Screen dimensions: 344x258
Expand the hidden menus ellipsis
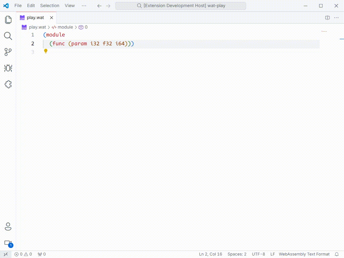click(84, 6)
